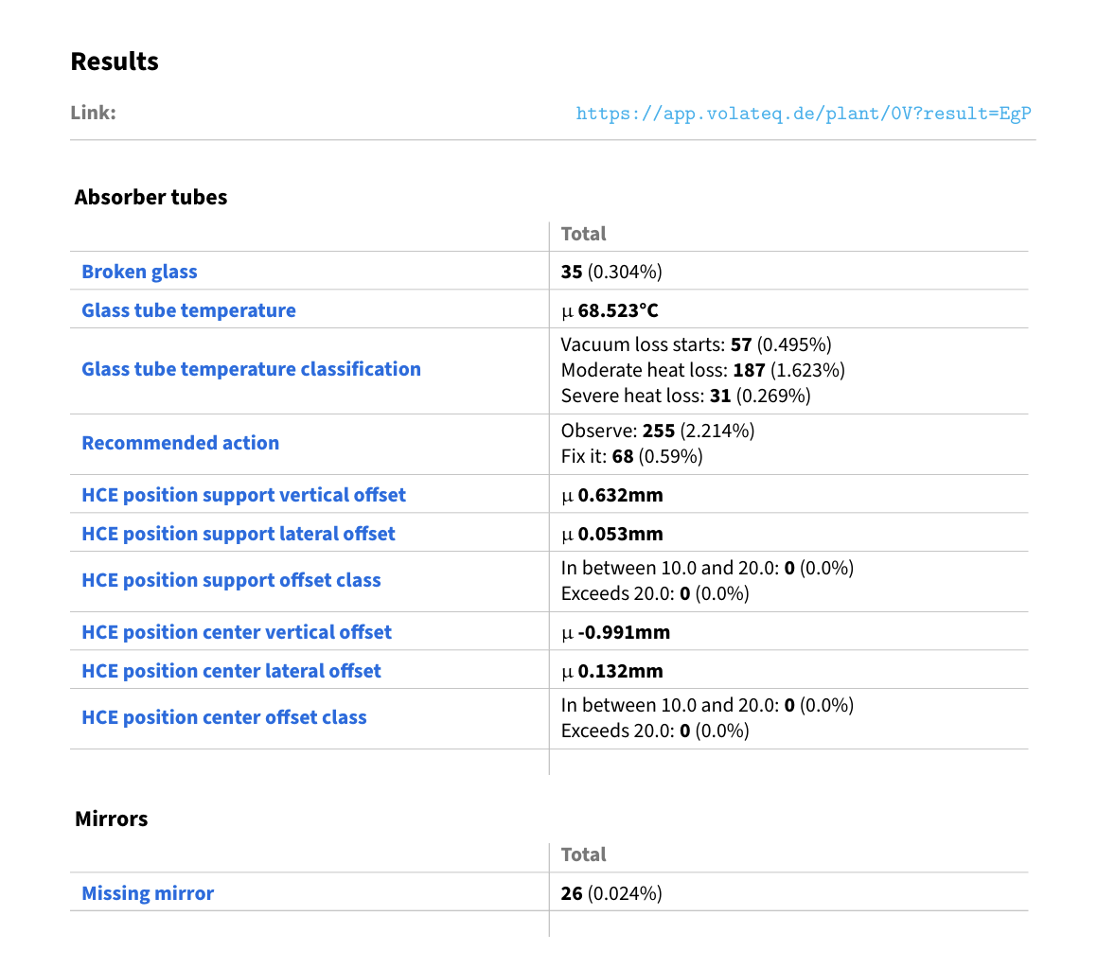Click the 68.523°C mean temperature value

(618, 310)
